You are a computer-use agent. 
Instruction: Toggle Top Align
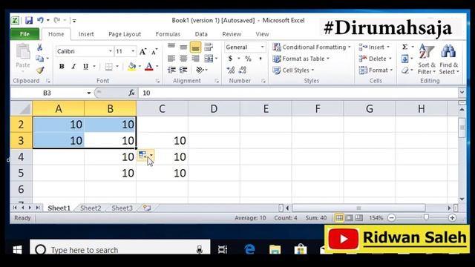click(x=171, y=47)
